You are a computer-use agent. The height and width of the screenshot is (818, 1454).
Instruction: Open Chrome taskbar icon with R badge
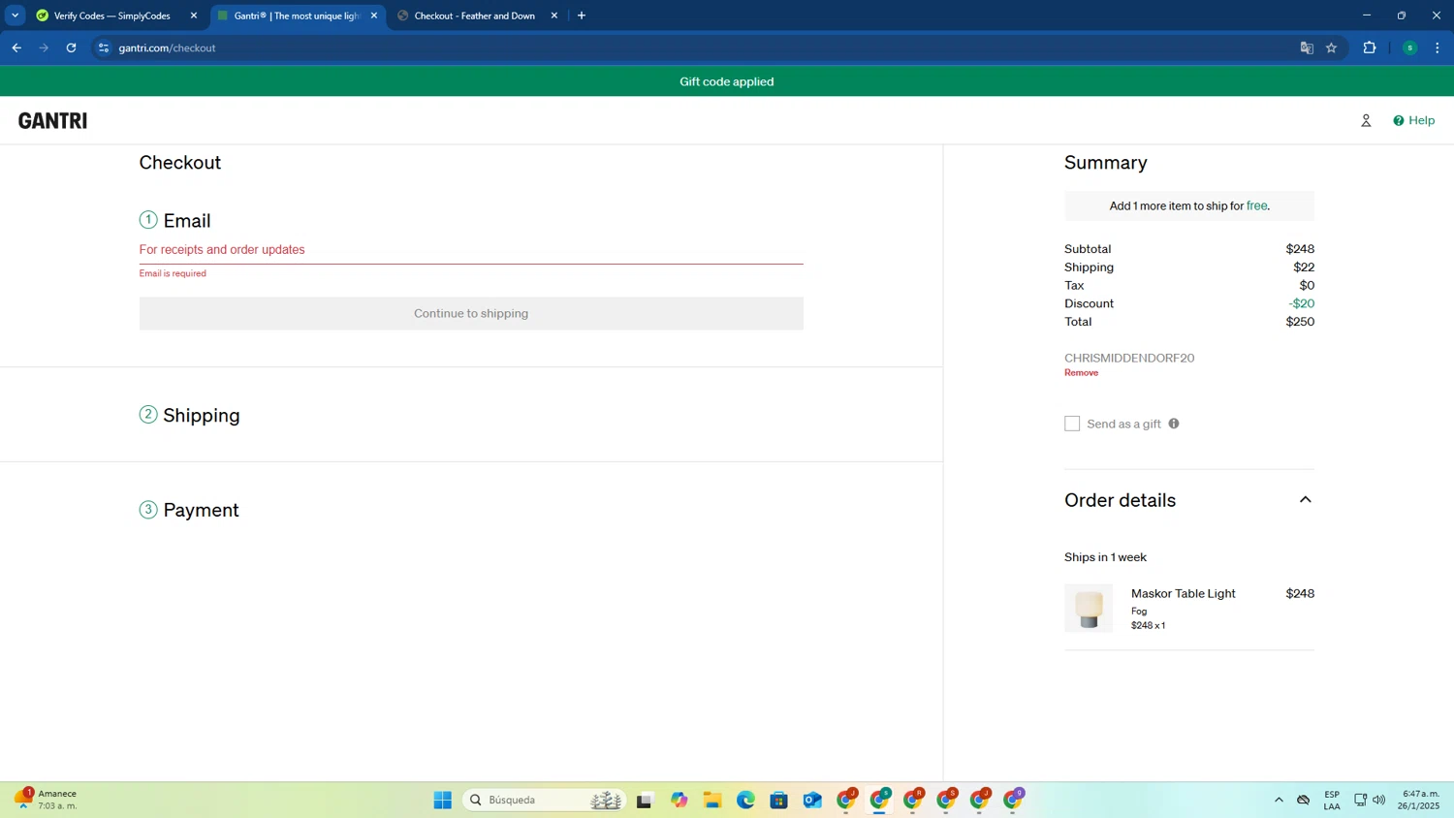913,800
